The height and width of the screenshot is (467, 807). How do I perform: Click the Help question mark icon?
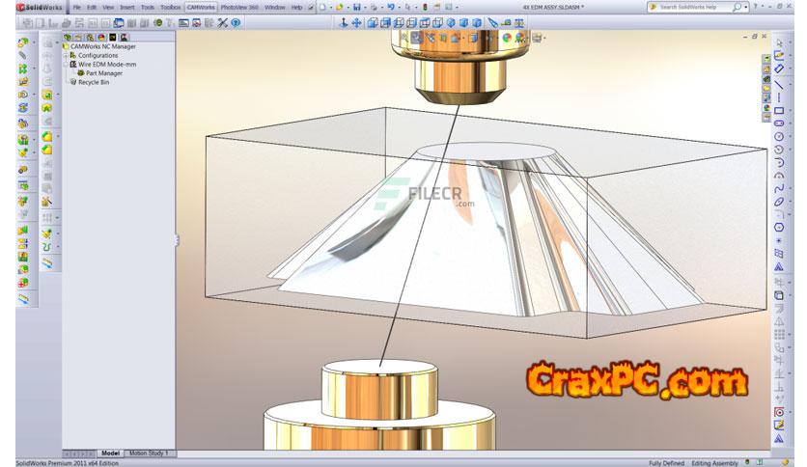pyautogui.click(x=756, y=7)
